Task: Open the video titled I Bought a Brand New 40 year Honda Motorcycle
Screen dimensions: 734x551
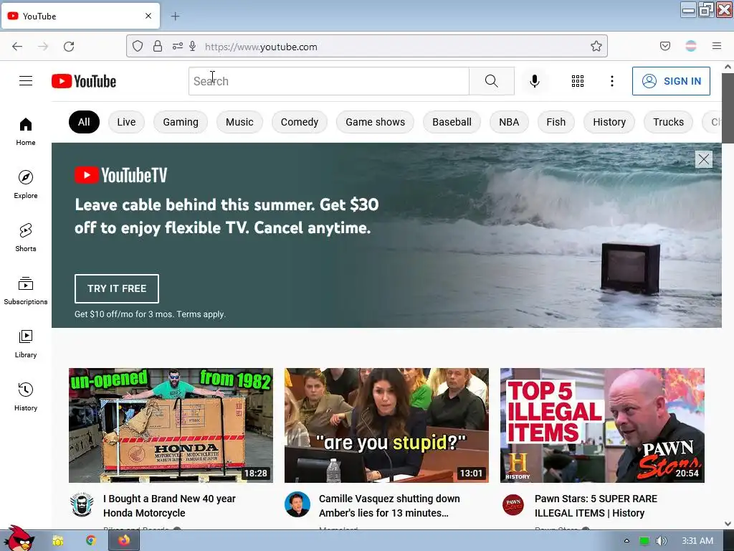Action: [x=169, y=506]
